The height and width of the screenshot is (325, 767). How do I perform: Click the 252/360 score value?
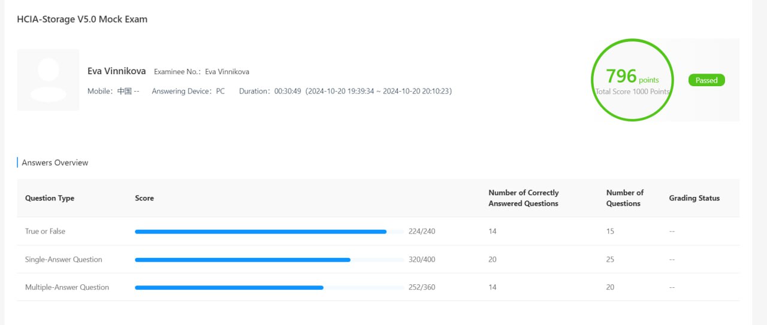tap(422, 288)
